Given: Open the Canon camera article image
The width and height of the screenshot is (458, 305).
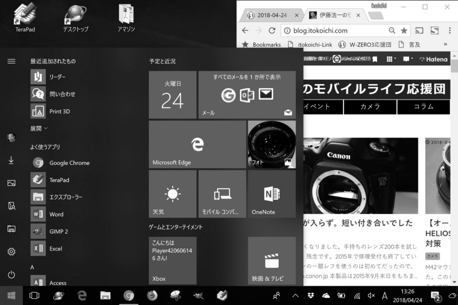Looking at the screenshot, I should point(361,176).
